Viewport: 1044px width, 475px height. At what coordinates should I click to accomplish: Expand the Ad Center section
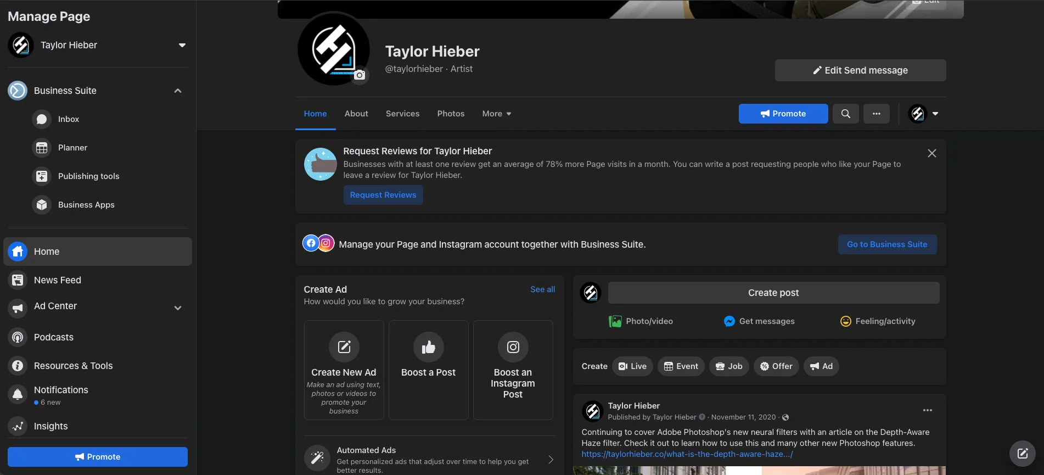click(178, 308)
